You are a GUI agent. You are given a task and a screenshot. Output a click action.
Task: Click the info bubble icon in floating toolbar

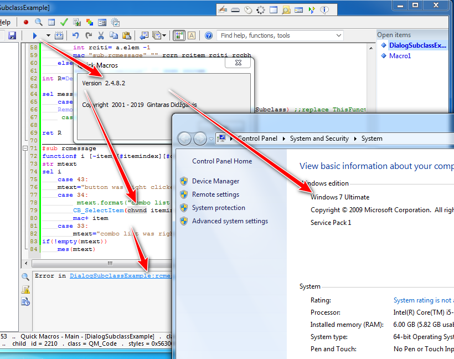coord(324,10)
